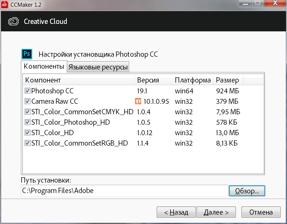The height and width of the screenshot is (224, 287).
Task: Sort by the Платформа column header
Action: pos(193,80)
